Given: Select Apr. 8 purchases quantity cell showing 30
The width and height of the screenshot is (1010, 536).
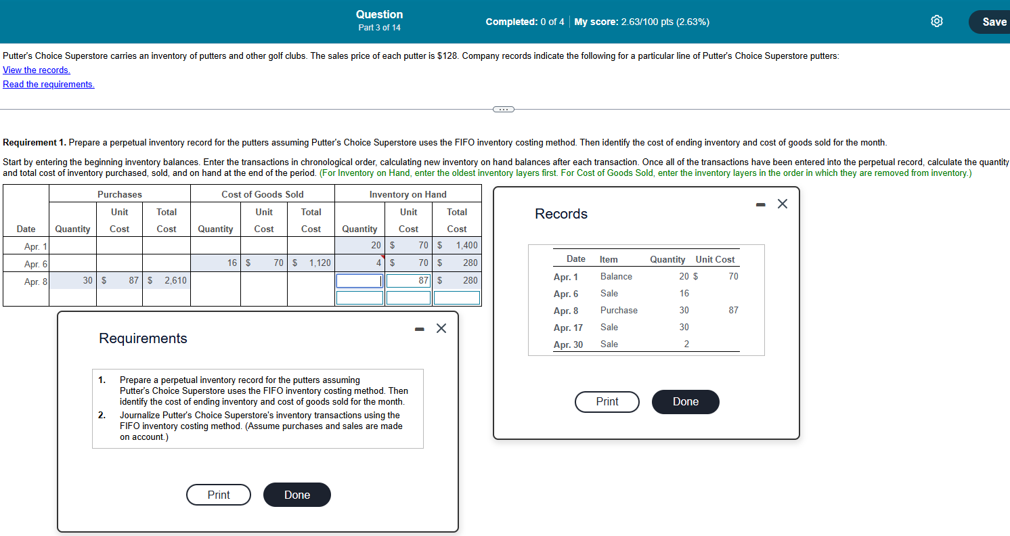Looking at the screenshot, I should (72, 280).
